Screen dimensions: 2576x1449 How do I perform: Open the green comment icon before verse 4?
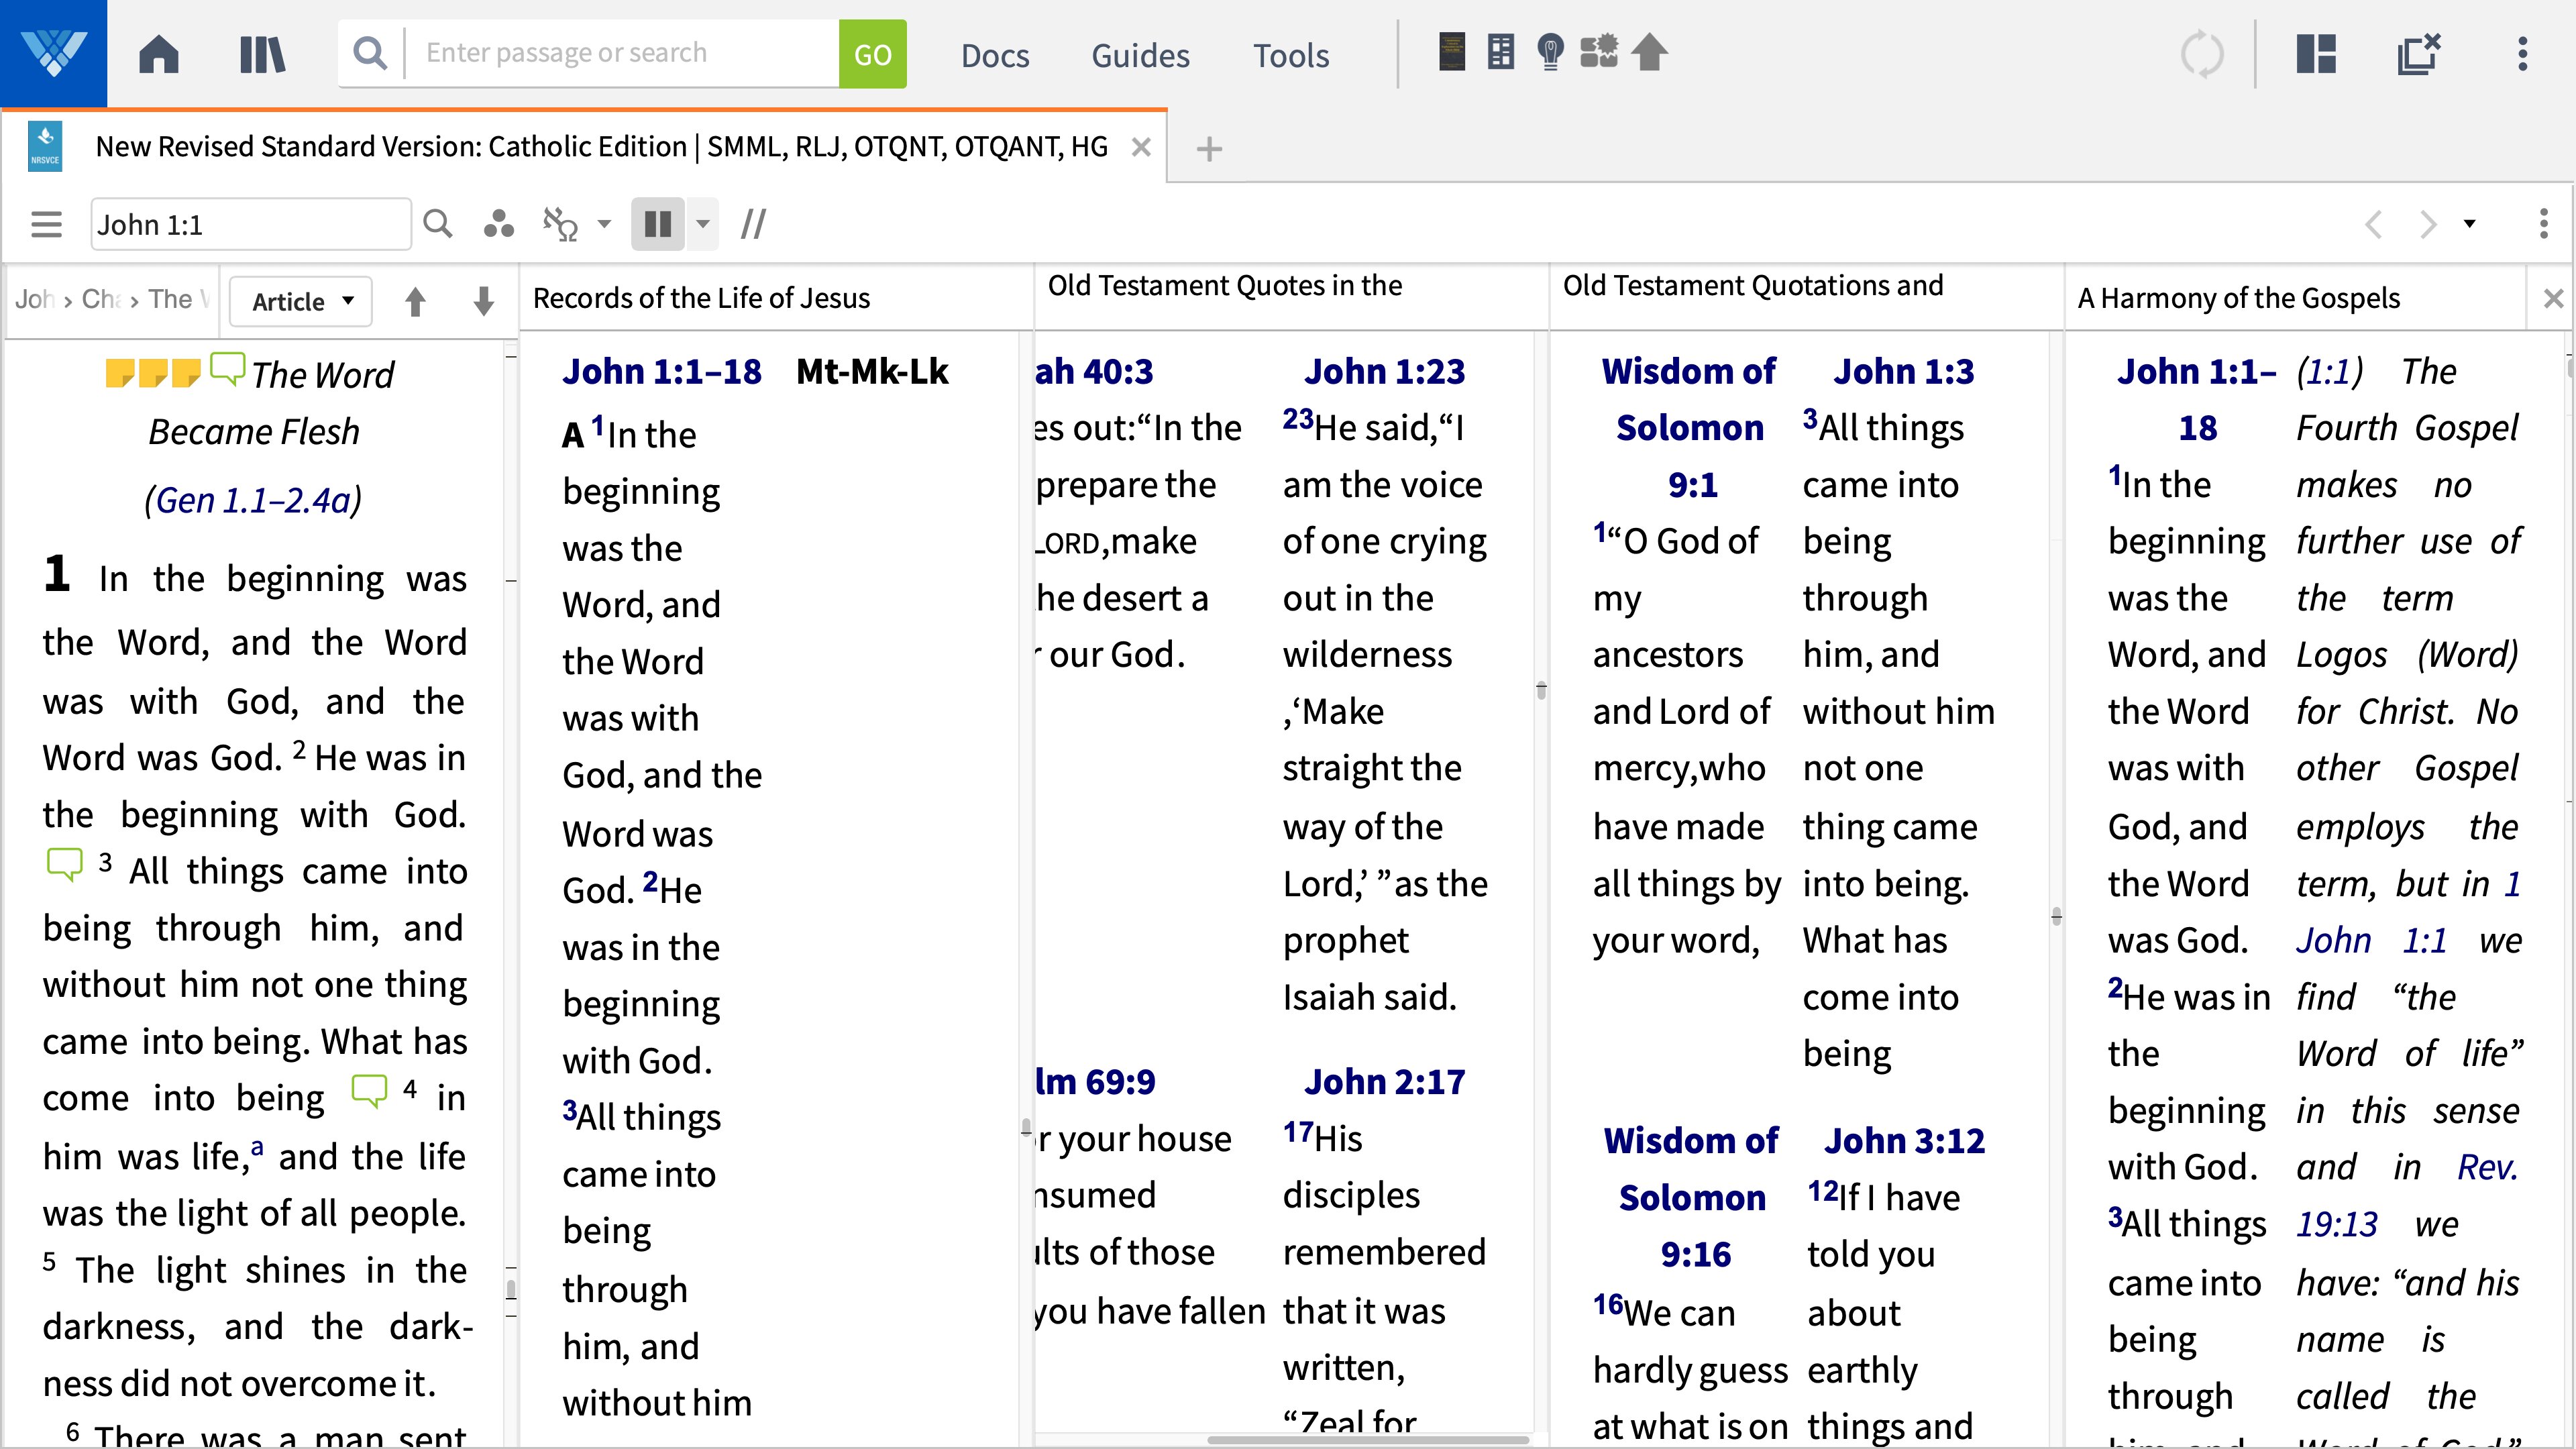coord(369,1091)
